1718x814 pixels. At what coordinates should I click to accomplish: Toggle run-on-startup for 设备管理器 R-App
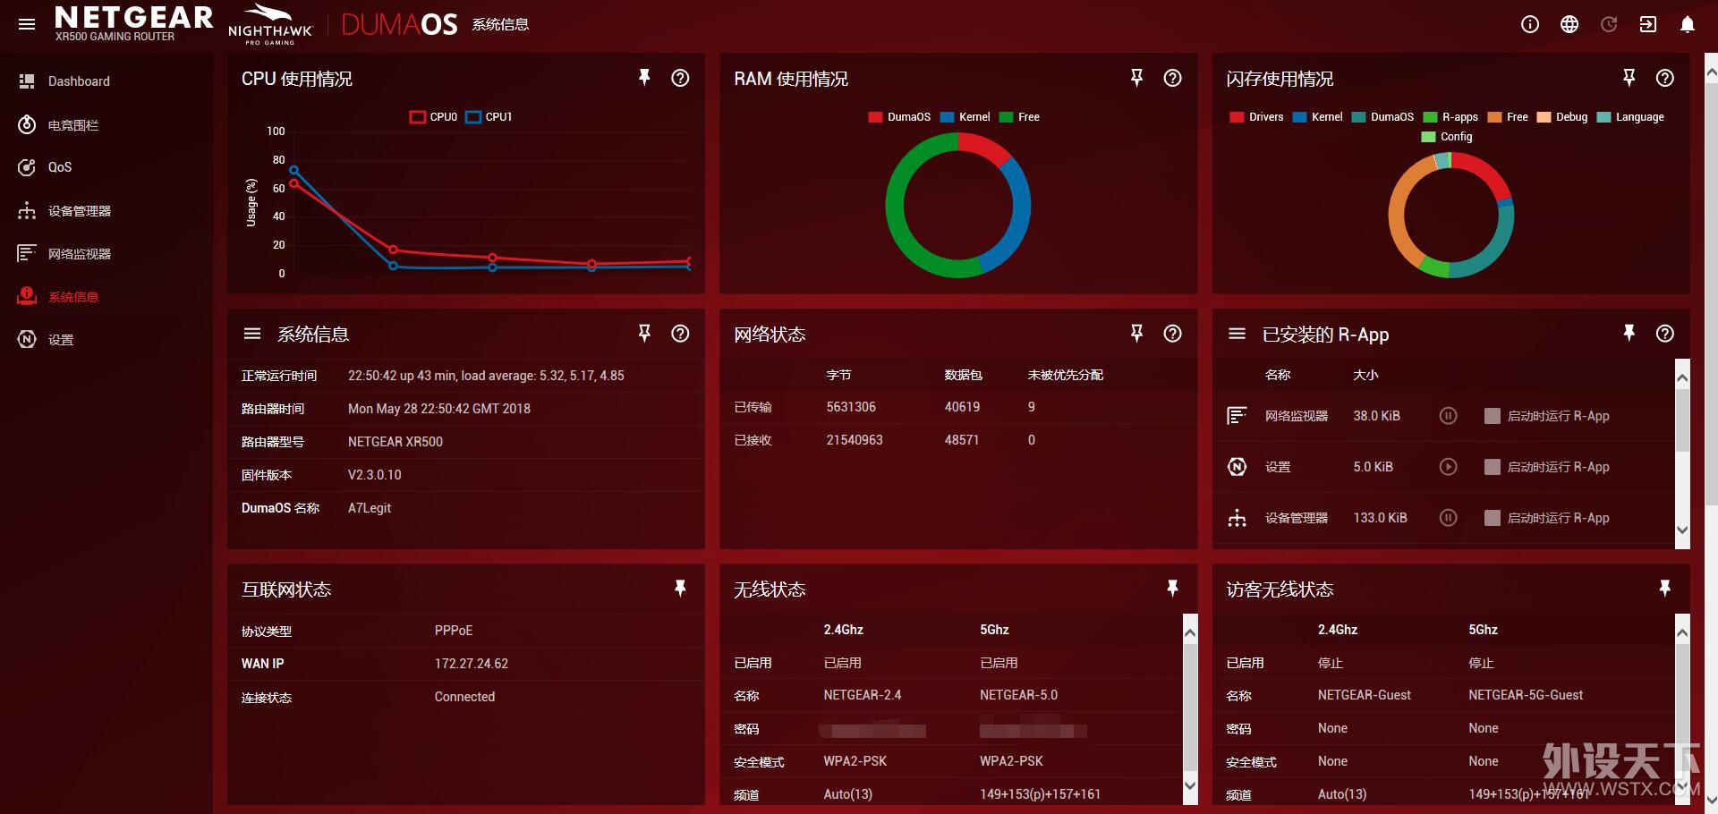(1493, 518)
